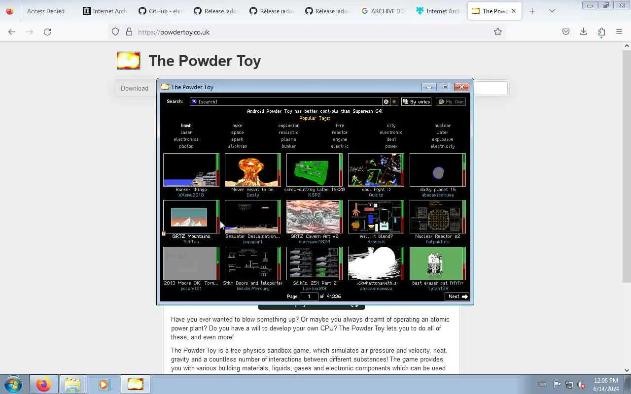Screen dimensions: 631x394
Task: View author GoldenMercury's saves
Action: click(x=253, y=289)
